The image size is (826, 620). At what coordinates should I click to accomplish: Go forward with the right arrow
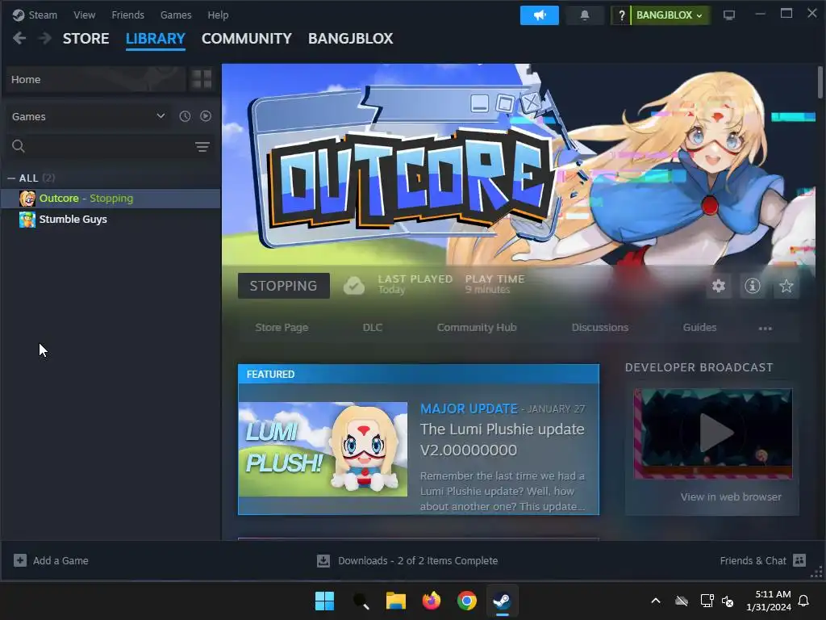[x=45, y=38]
